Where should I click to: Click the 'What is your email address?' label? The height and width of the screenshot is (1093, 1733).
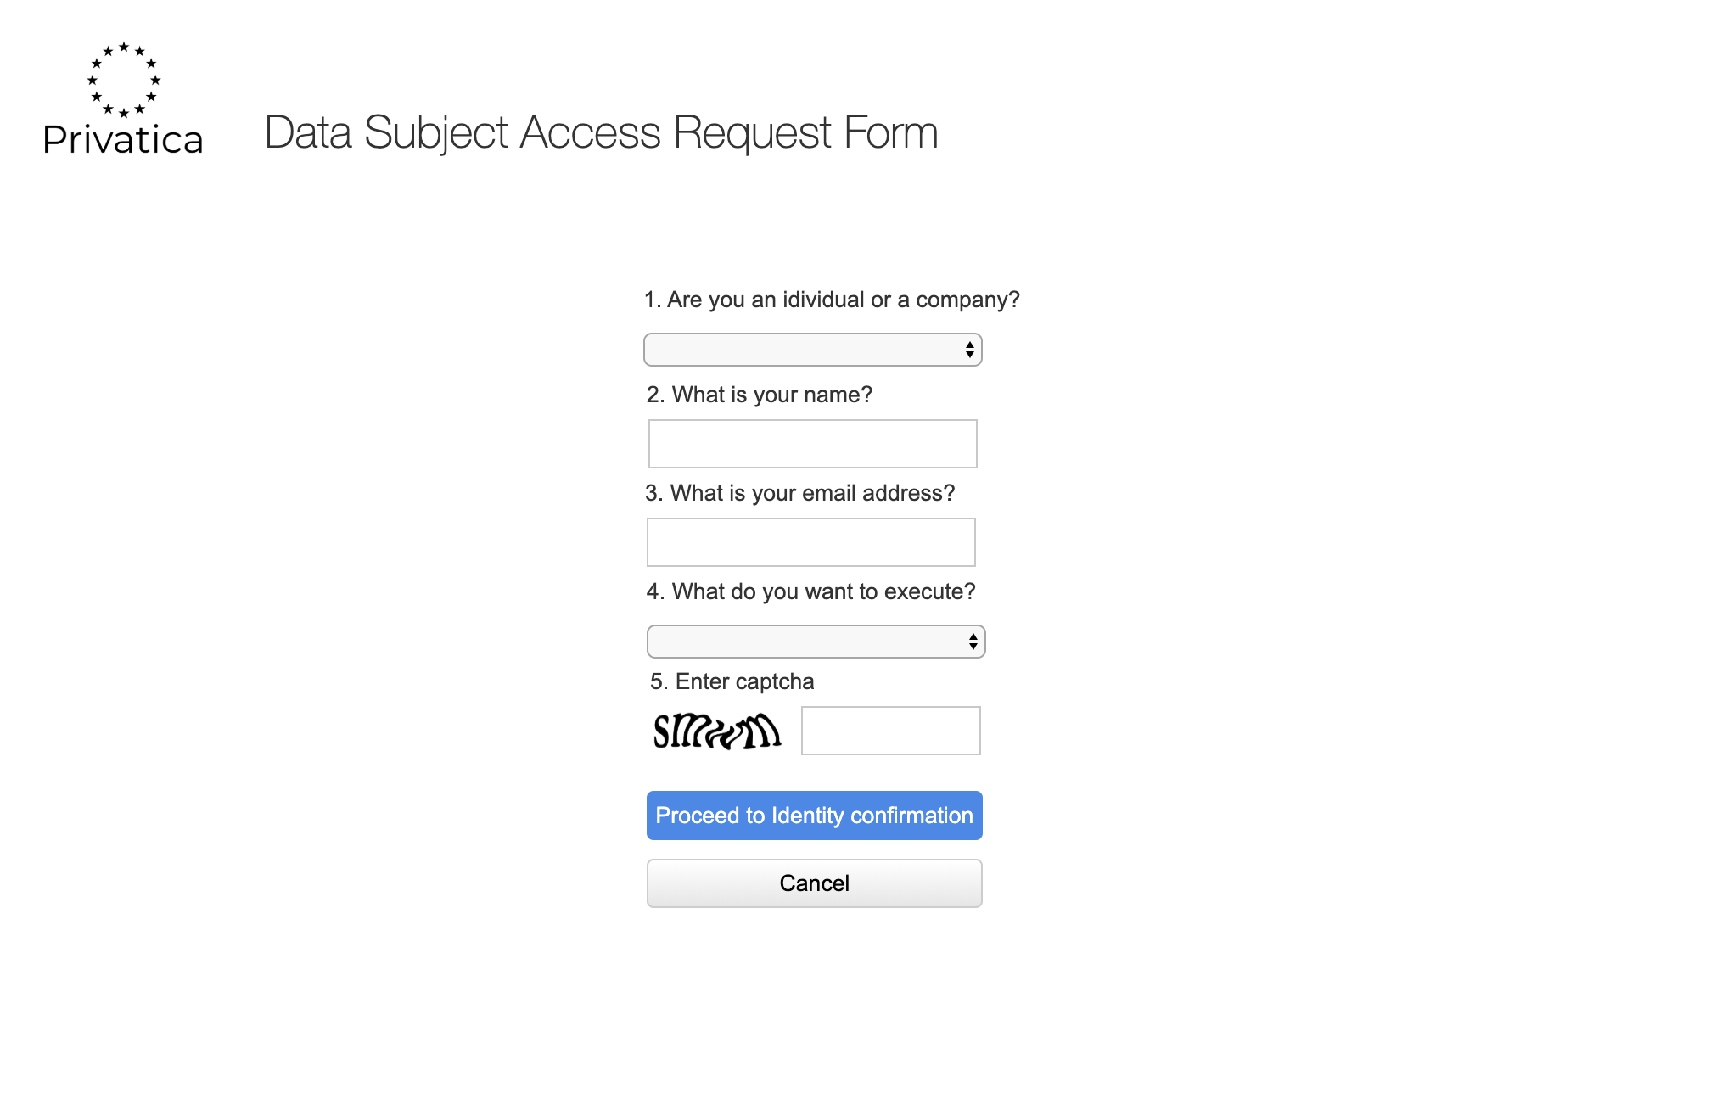tap(800, 493)
